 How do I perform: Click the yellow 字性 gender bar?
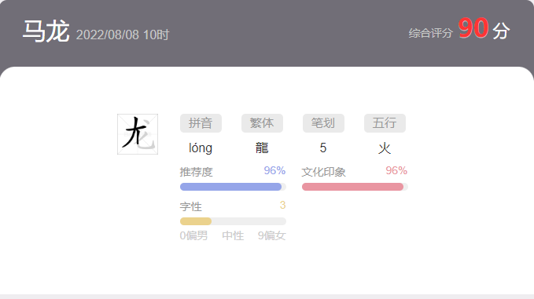coord(233,221)
